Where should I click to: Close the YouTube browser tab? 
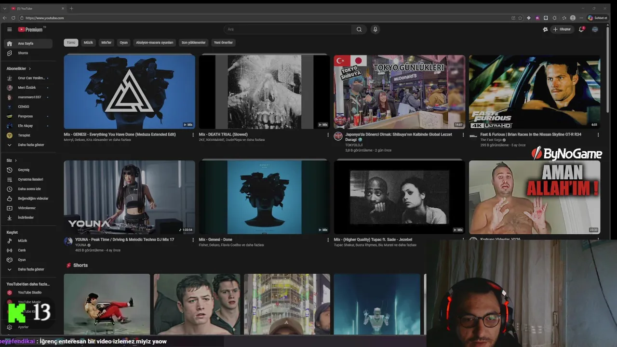63,8
